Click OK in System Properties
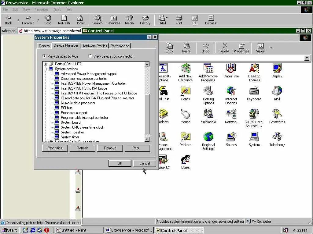 click(x=120, y=163)
